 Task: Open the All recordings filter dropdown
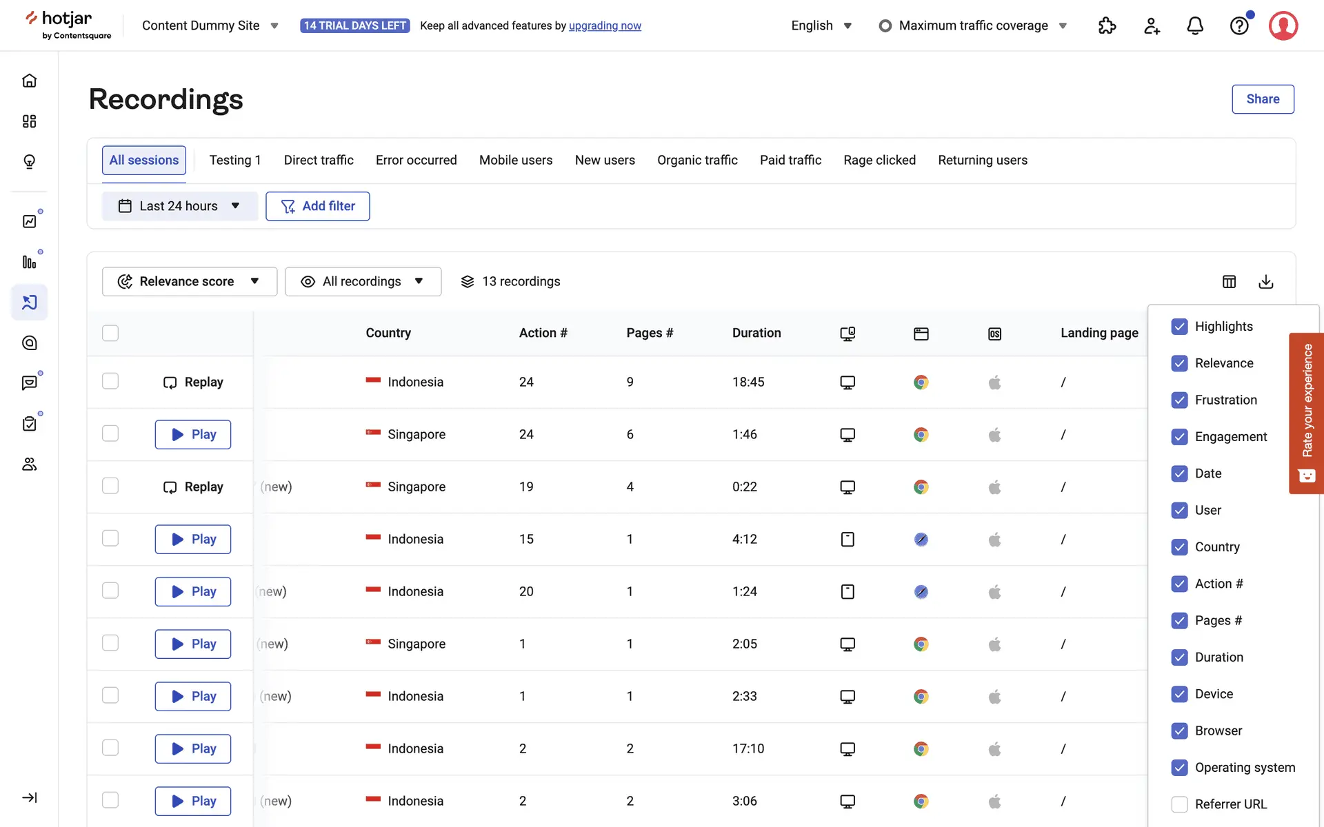pyautogui.click(x=363, y=281)
